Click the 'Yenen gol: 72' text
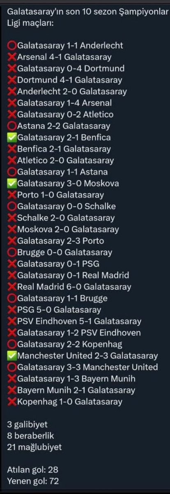Image resolution: width=170 pixels, height=494 pixels. (x=30, y=481)
